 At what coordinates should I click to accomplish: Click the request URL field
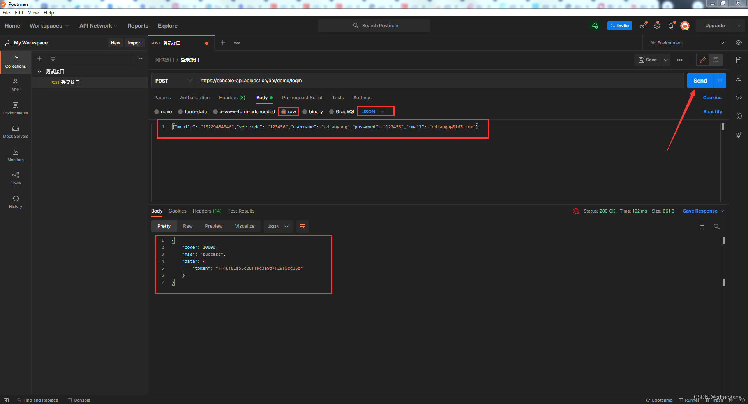point(440,81)
